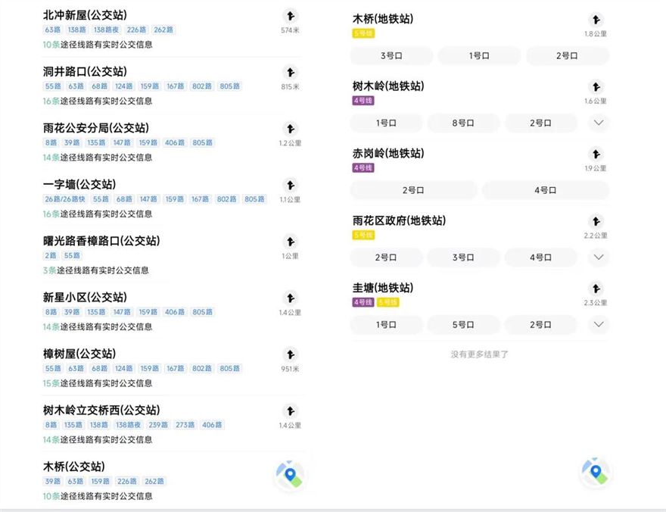Tap direction icon for 曙光路香樟路口 stop
666x512 pixels.
coord(290,242)
